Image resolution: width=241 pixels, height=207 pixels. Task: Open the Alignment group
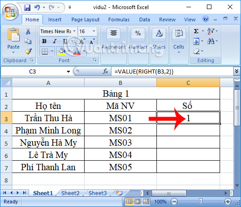[114, 45]
